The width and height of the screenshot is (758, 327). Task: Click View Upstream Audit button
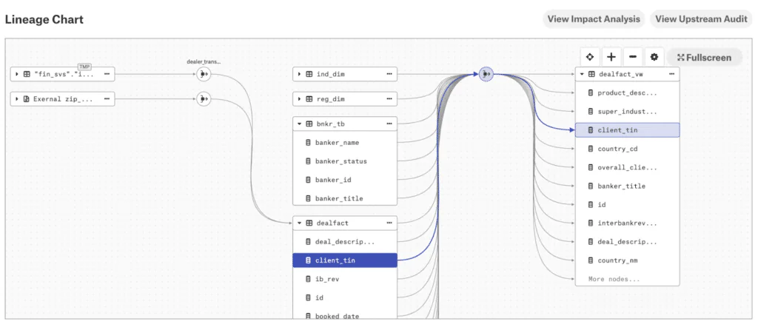click(701, 19)
